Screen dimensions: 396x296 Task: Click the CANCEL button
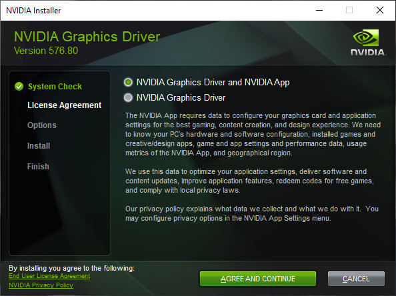(356, 279)
